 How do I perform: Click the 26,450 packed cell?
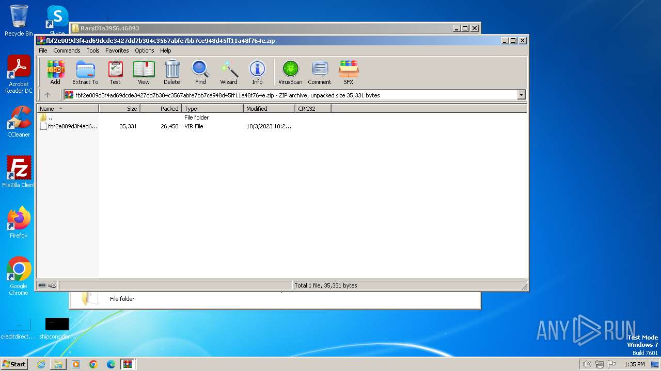[x=169, y=126]
